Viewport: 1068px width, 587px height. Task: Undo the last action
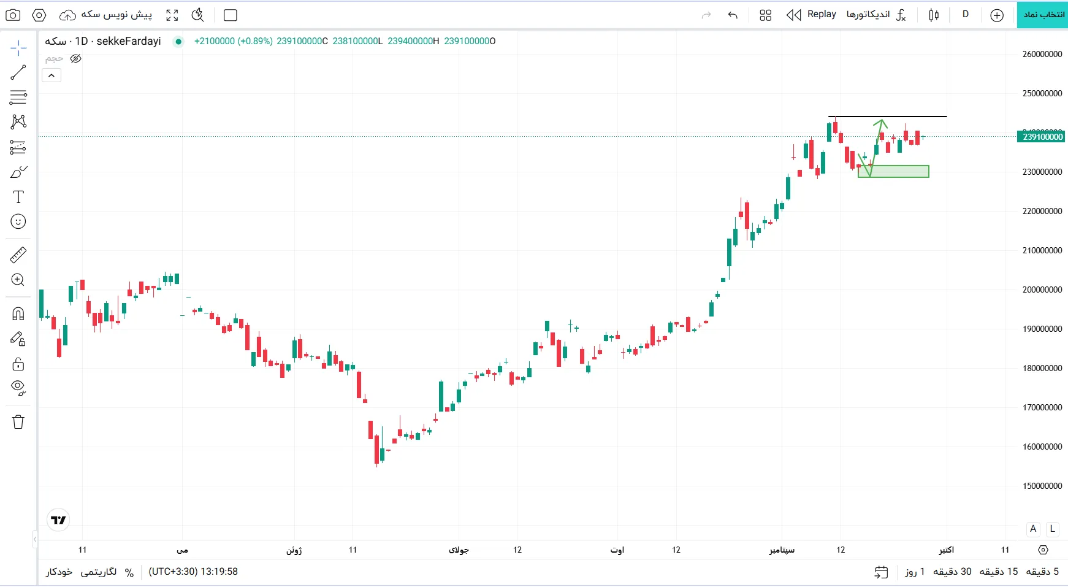(733, 15)
